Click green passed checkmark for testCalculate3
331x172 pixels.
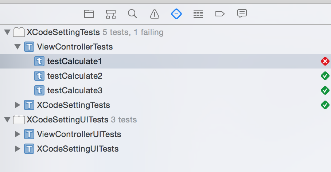click(x=325, y=90)
